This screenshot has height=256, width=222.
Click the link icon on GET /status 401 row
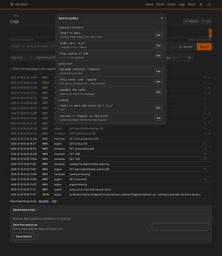coord(205,179)
